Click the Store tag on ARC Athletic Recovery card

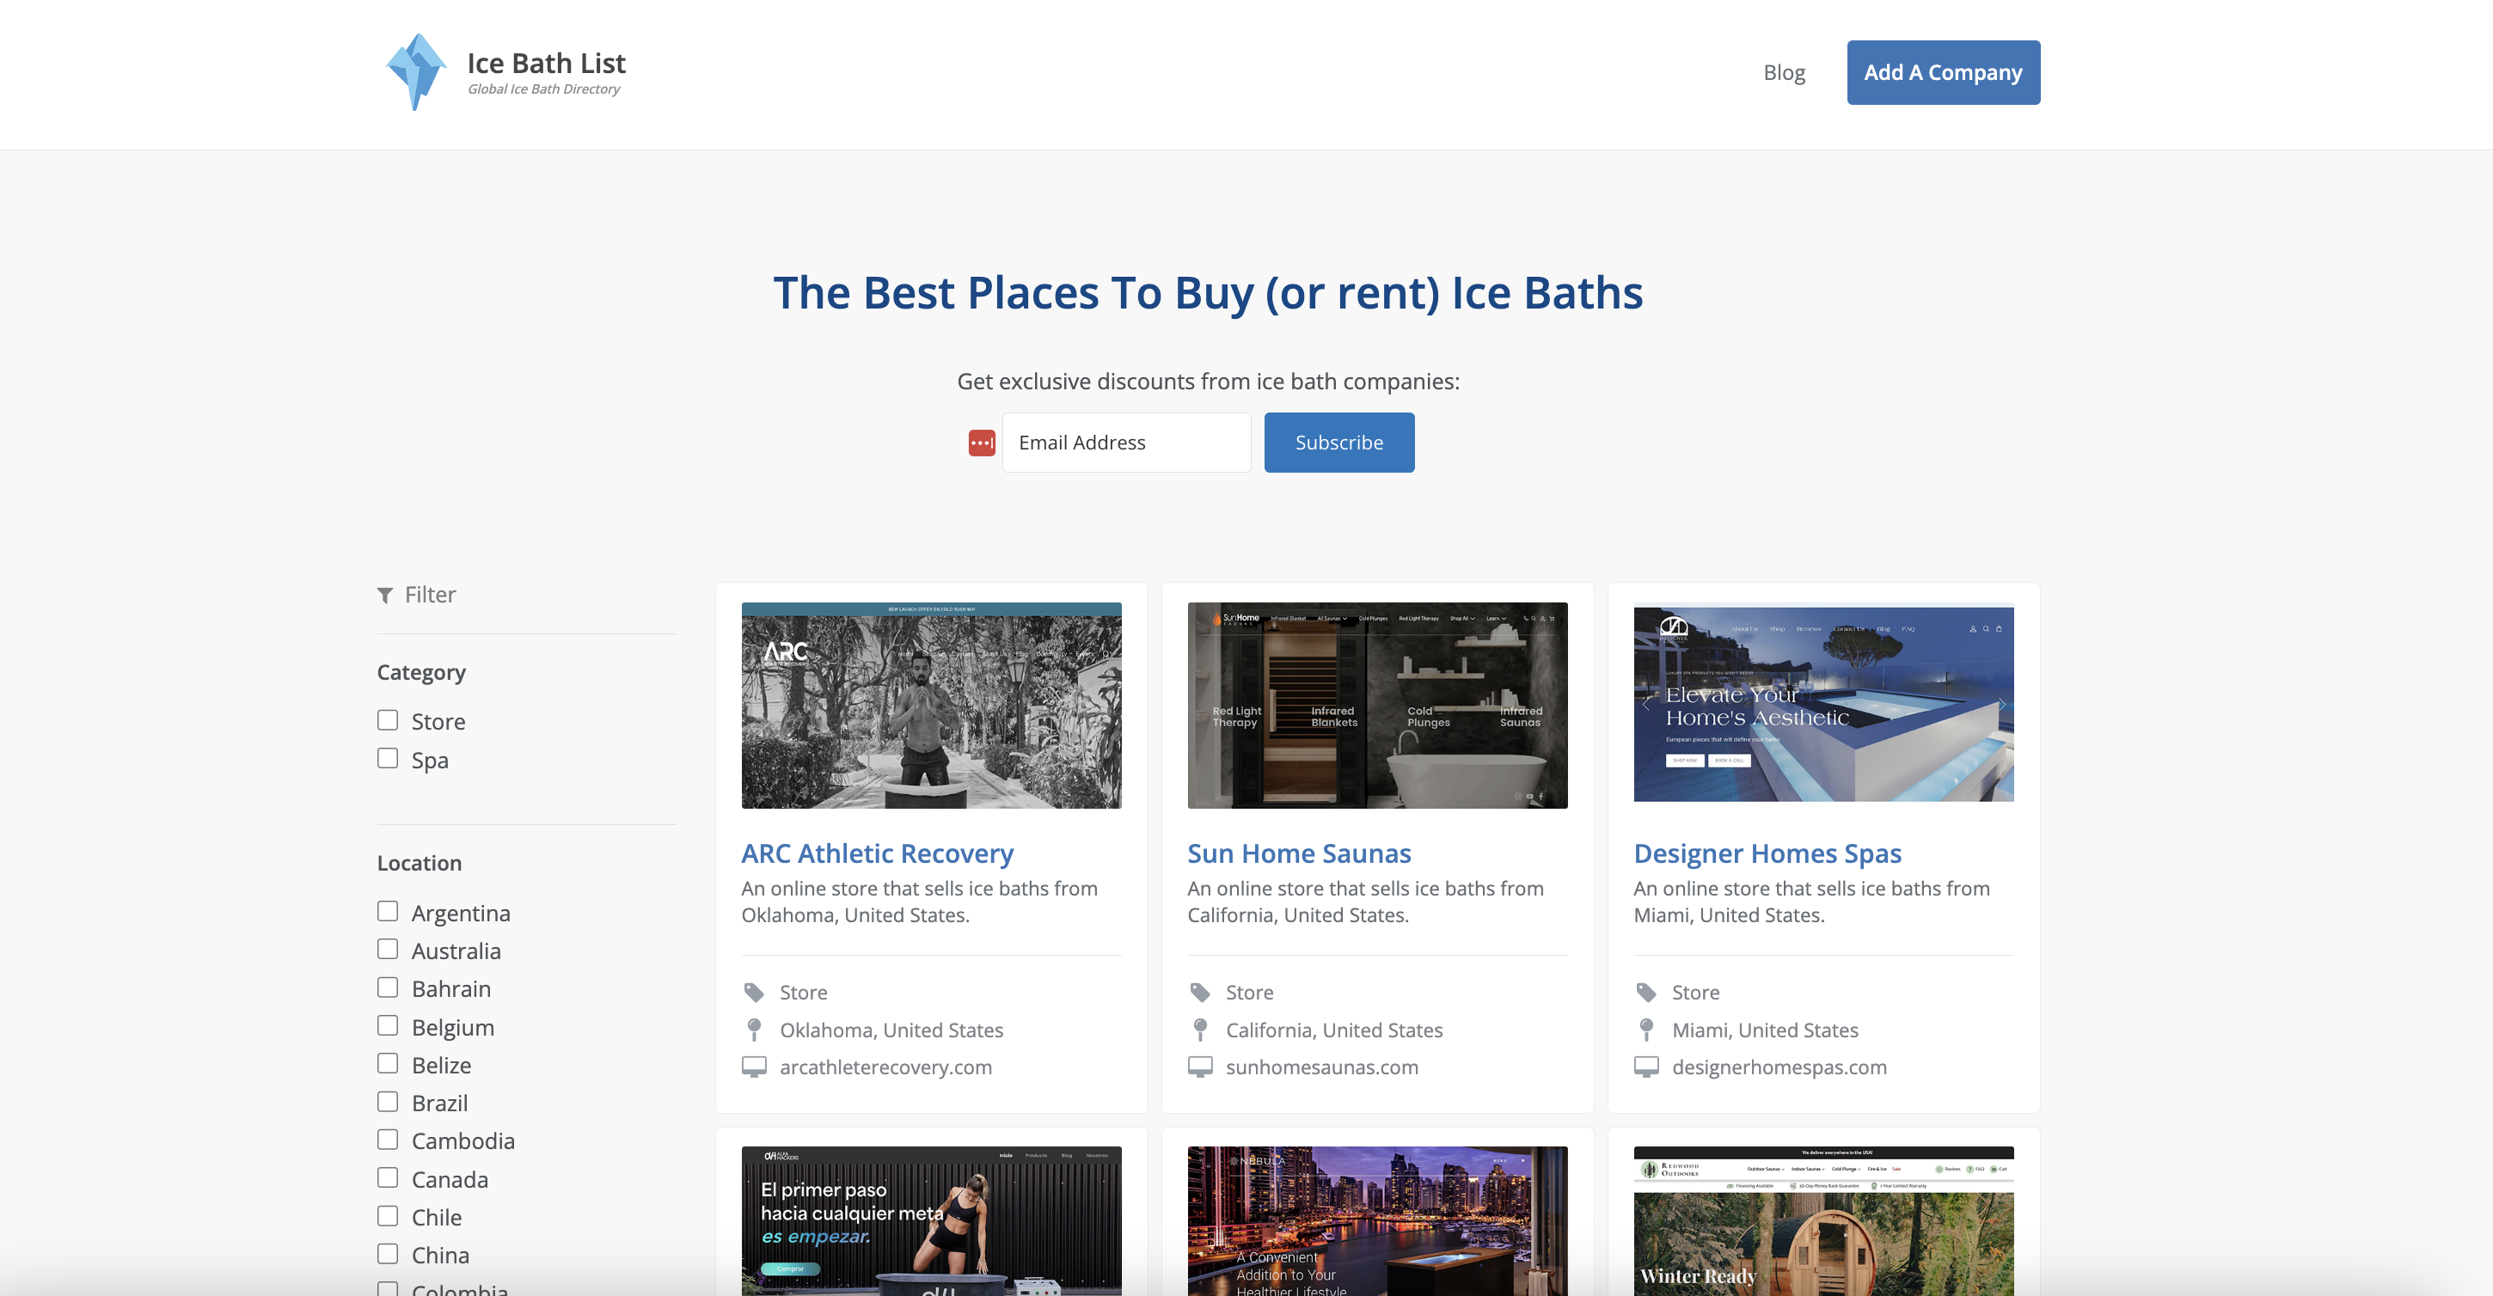[803, 993]
